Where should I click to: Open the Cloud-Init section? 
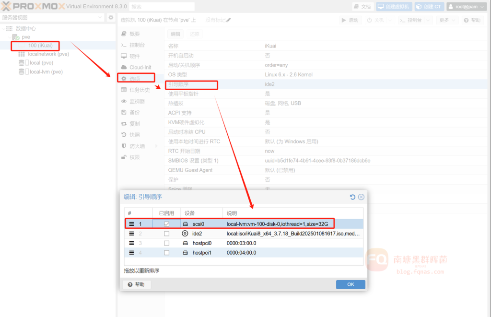[x=140, y=67]
